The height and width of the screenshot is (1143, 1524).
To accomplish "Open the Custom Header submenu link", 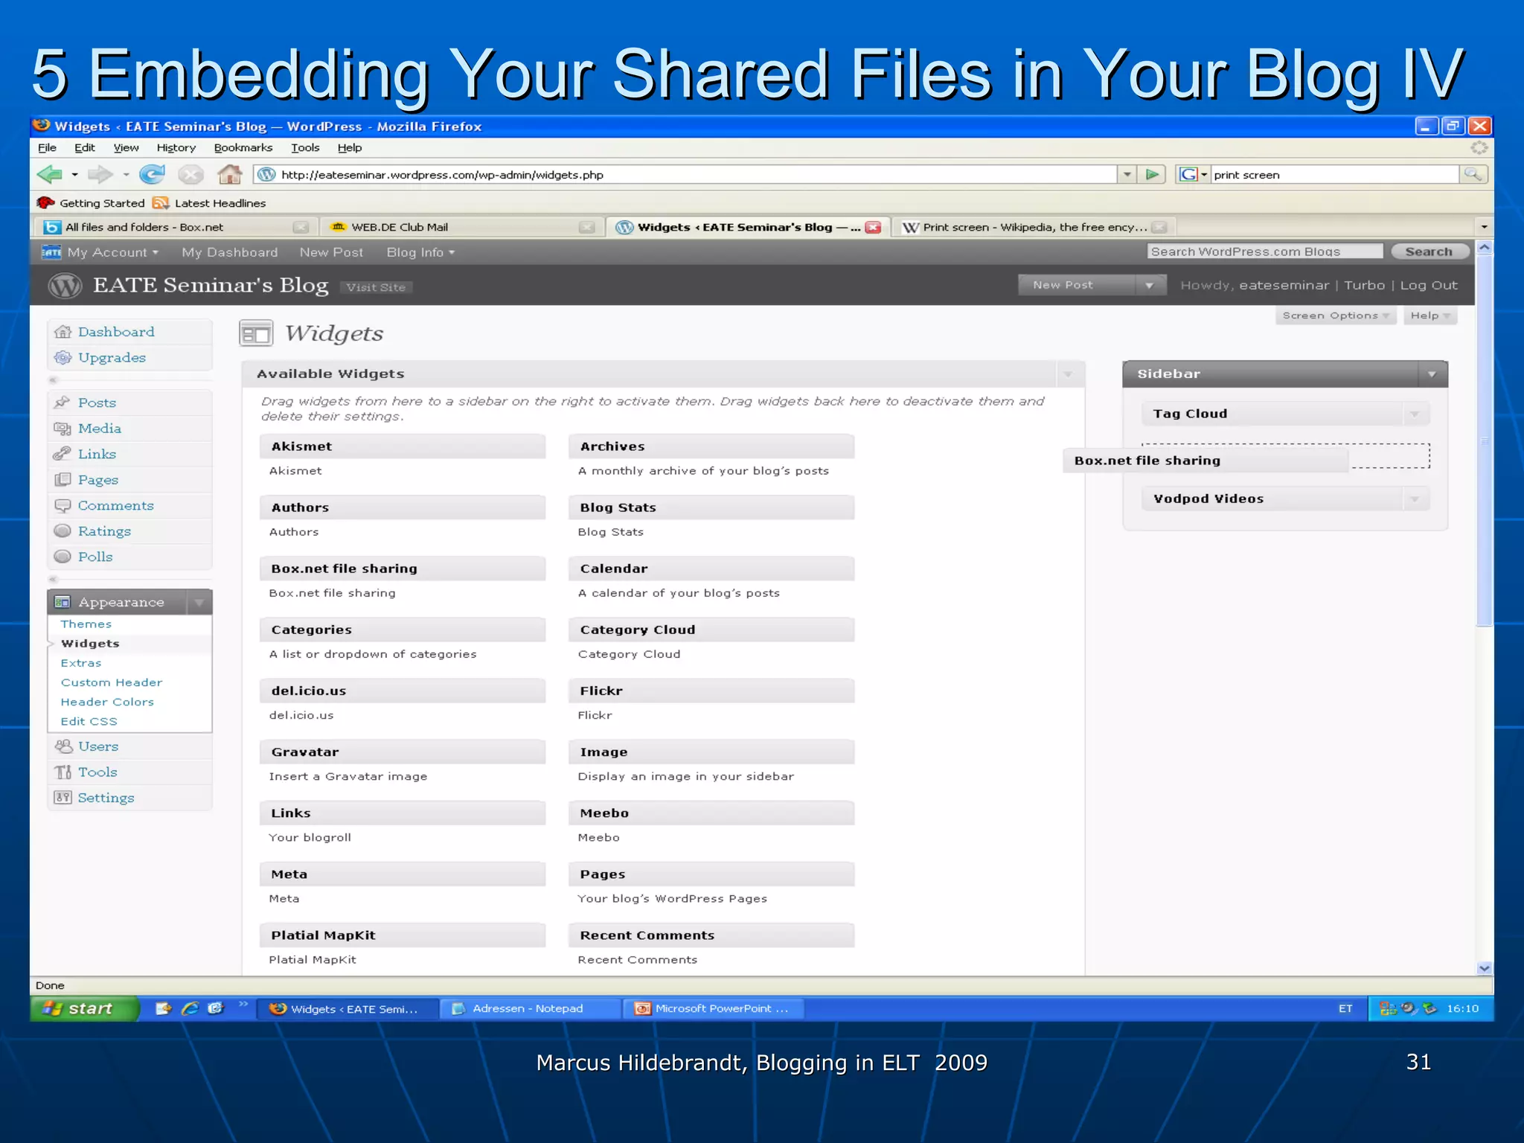I will (112, 682).
